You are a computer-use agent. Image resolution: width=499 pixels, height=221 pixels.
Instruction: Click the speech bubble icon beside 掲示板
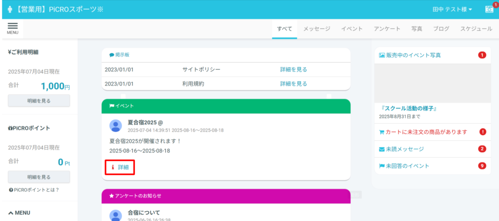coord(112,55)
